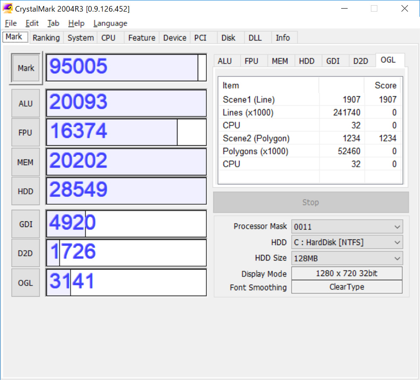Switch to the Ranking tab
Viewport: 420px width, 380px height.
(46, 38)
